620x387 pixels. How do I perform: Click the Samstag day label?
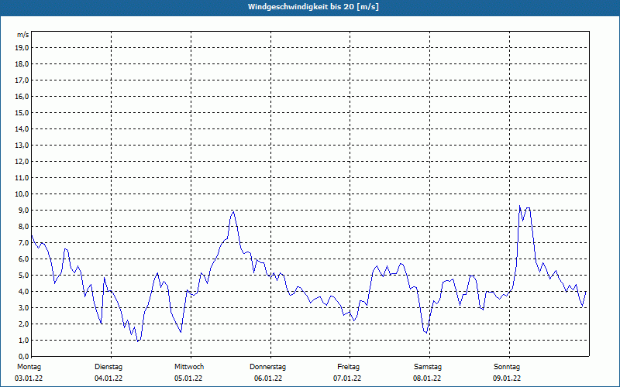coord(428,367)
